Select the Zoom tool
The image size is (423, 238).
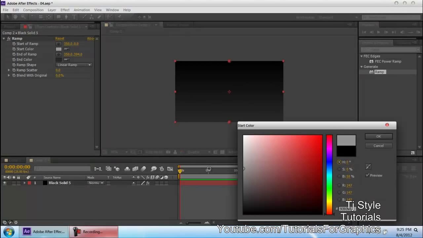click(23, 17)
